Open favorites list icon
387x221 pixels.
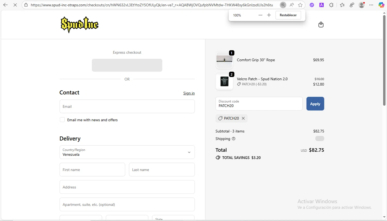click(342, 5)
